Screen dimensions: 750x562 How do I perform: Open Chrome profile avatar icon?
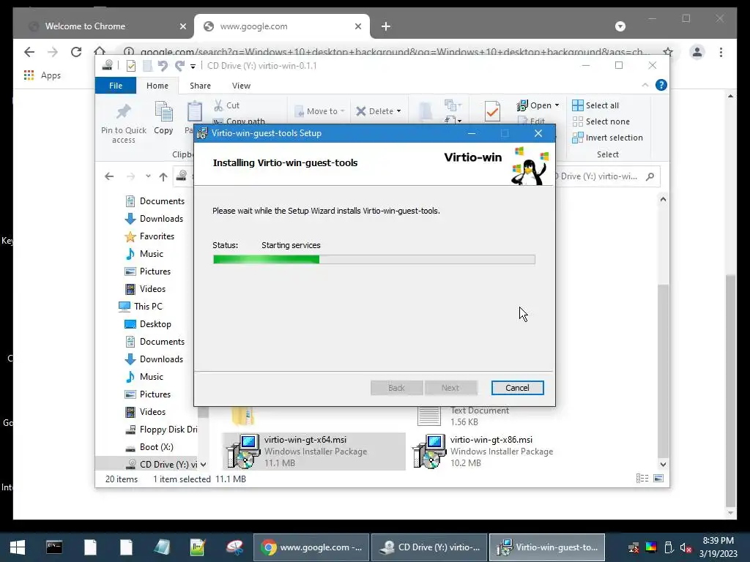coord(697,52)
